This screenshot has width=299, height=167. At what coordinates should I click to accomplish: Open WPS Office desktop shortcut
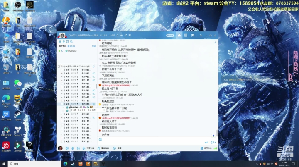point(6,116)
